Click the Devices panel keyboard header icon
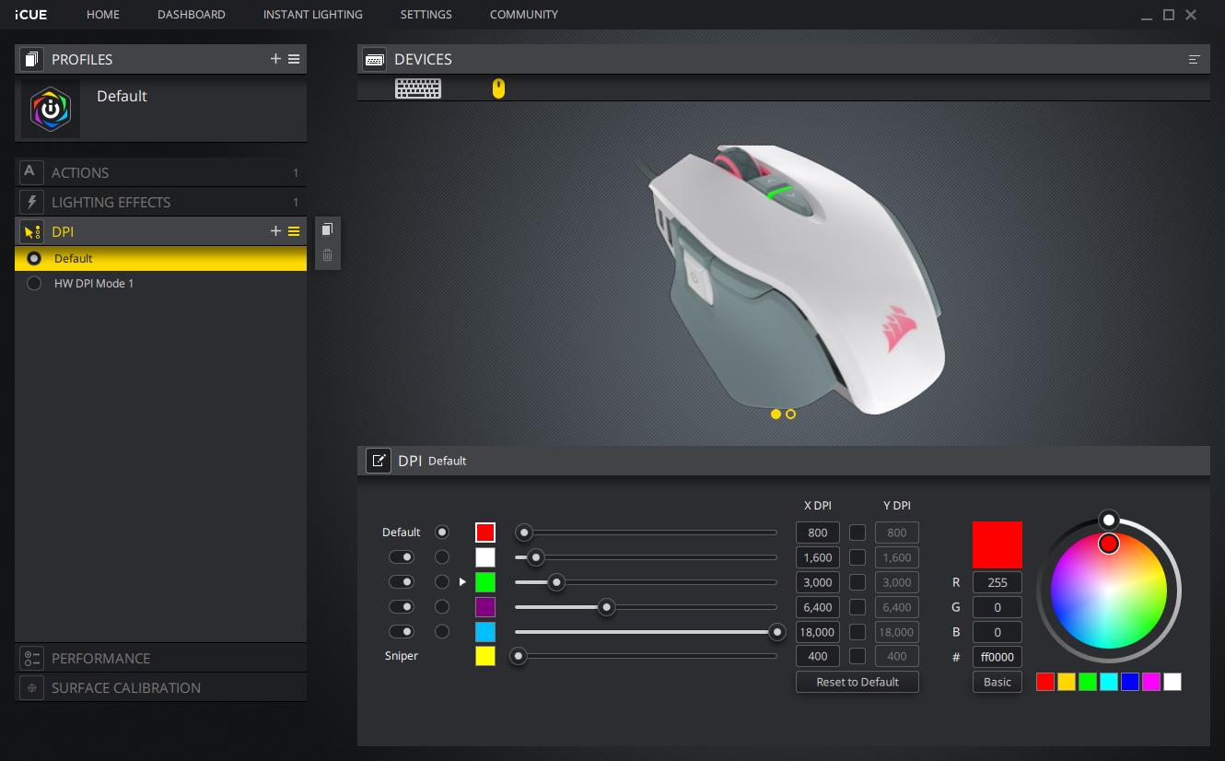 coord(375,59)
